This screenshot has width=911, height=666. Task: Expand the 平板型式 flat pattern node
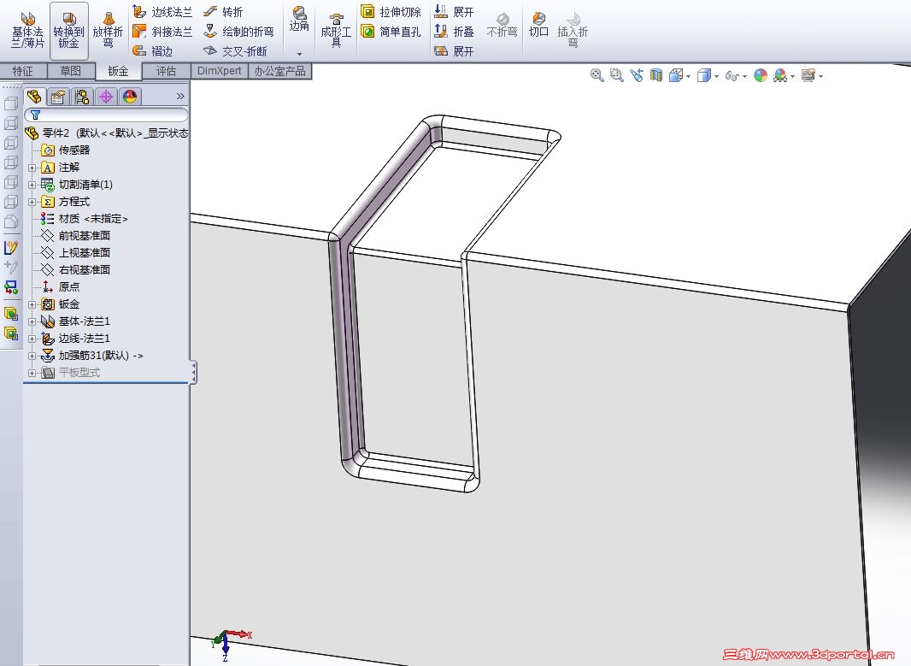(32, 373)
